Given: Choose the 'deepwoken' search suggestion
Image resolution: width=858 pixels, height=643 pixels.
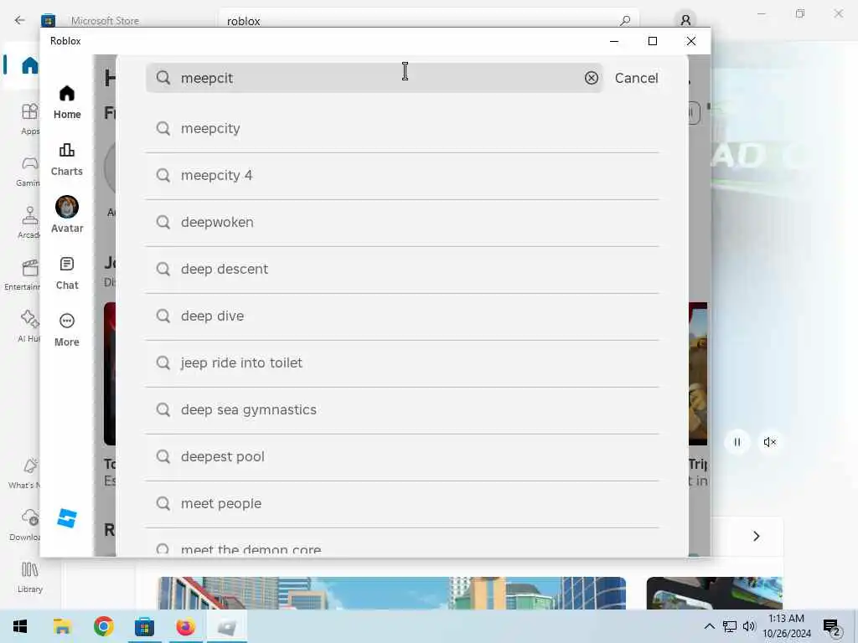Looking at the screenshot, I should pyautogui.click(x=402, y=223).
